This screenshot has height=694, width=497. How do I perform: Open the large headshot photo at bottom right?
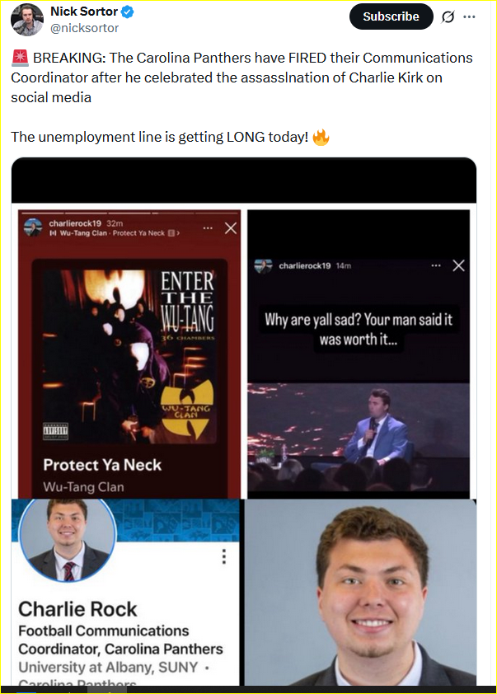click(360, 592)
